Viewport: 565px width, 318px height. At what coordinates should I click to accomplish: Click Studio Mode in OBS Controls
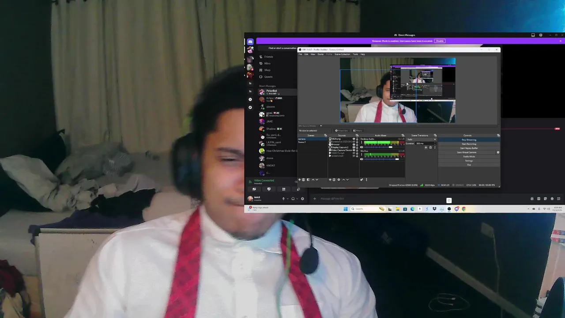tap(469, 156)
